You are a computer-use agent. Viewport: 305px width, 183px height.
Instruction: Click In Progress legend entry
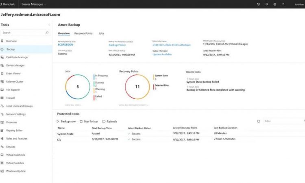point(101,77)
